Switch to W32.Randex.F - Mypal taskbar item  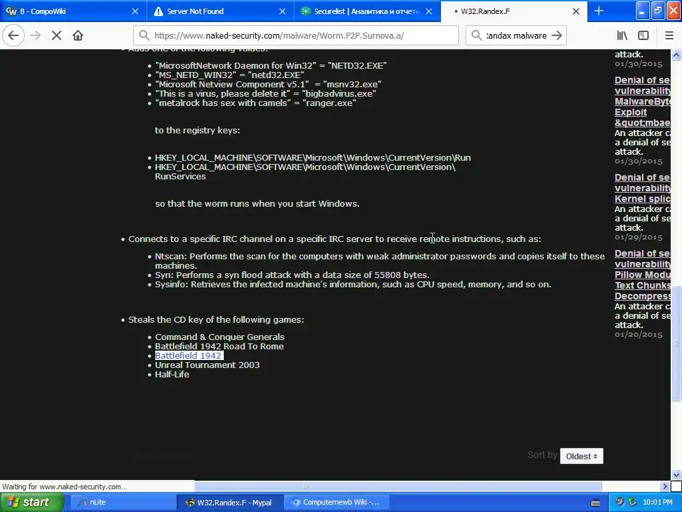(230, 503)
